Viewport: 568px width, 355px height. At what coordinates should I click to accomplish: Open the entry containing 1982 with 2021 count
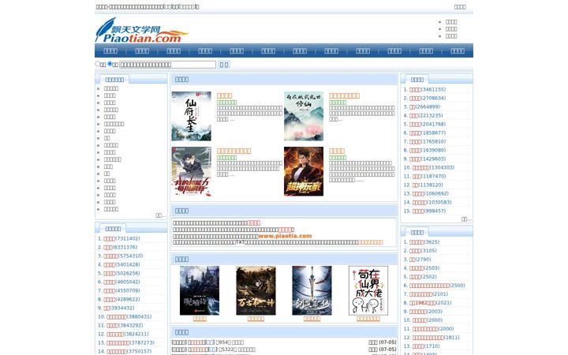click(x=422, y=303)
